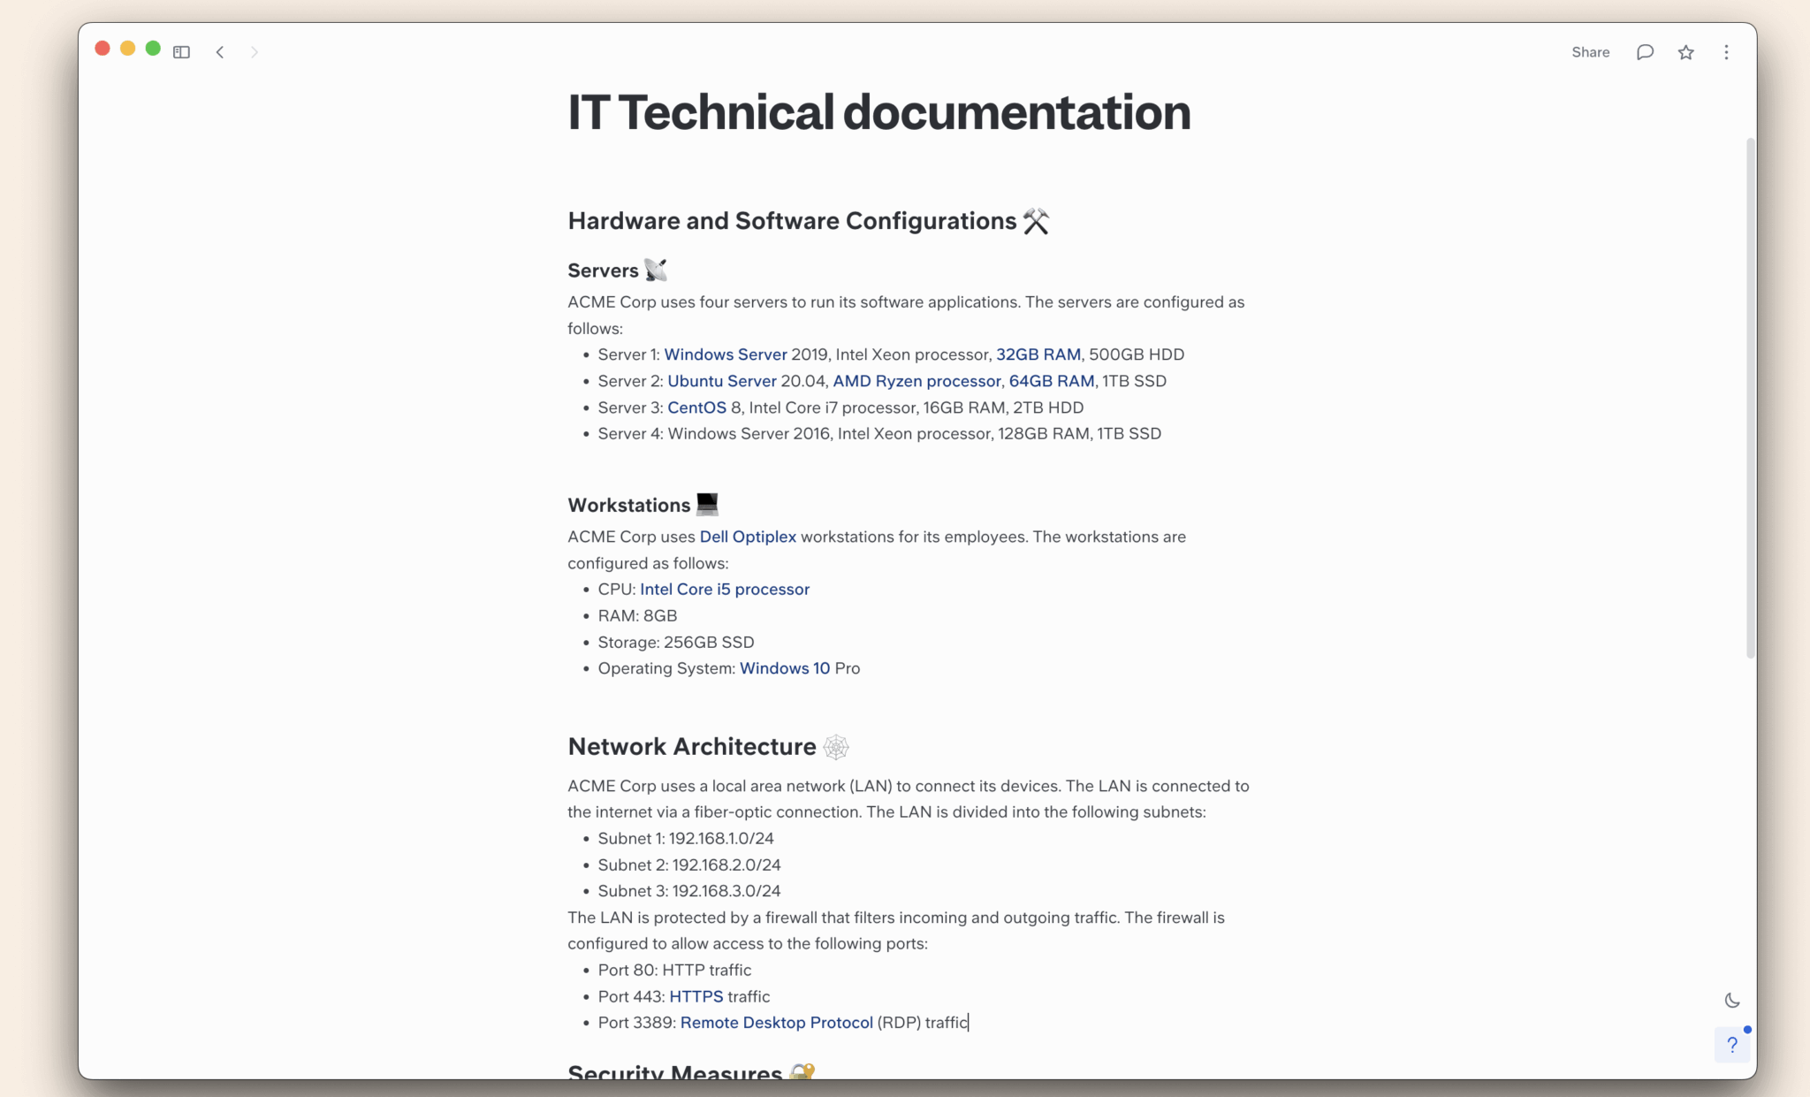Open the Ubuntu Server link
This screenshot has width=1810, height=1097.
pyautogui.click(x=721, y=381)
